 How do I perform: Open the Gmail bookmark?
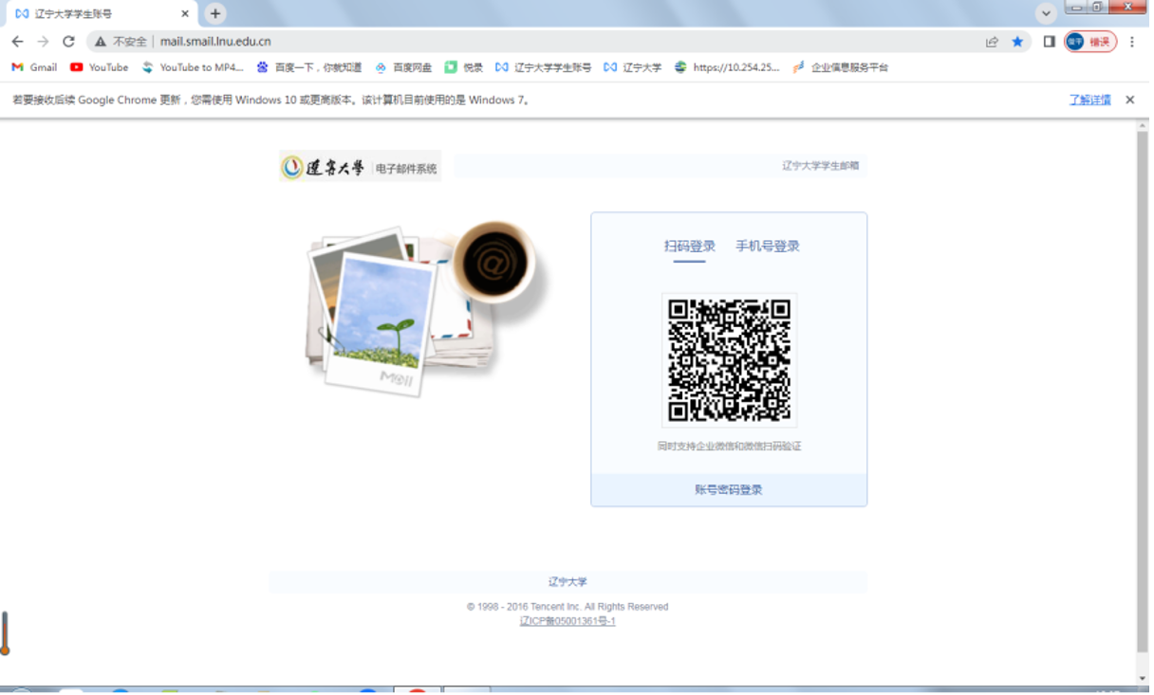tap(34, 67)
